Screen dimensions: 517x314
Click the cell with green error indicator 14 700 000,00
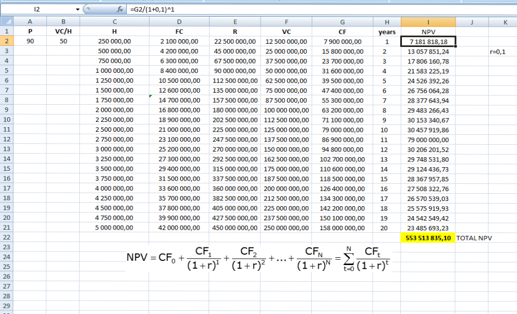coord(179,101)
